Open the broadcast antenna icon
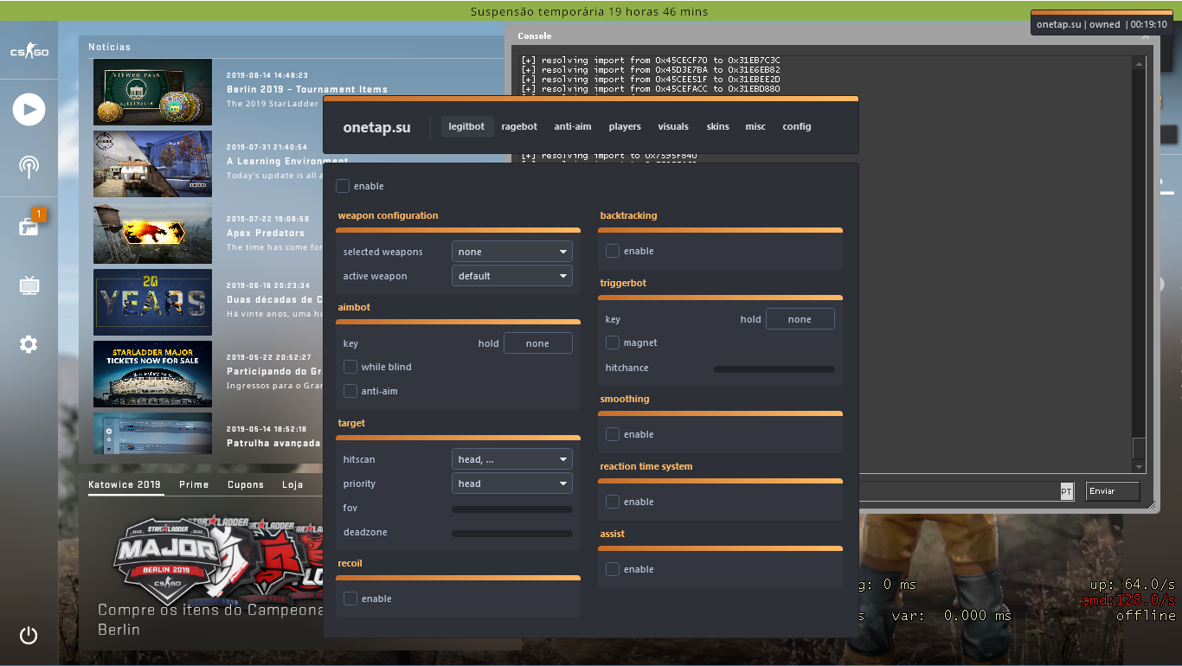 click(29, 167)
